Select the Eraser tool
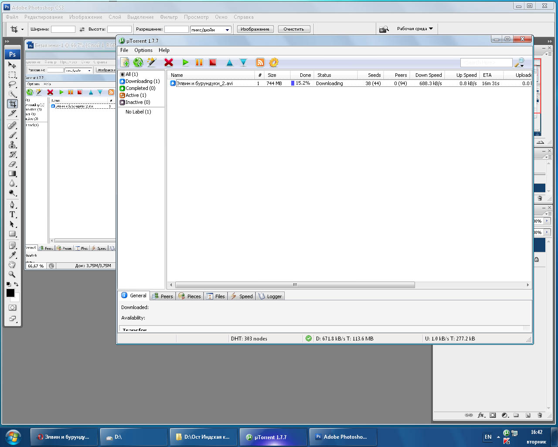558x447 pixels. [x=12, y=164]
